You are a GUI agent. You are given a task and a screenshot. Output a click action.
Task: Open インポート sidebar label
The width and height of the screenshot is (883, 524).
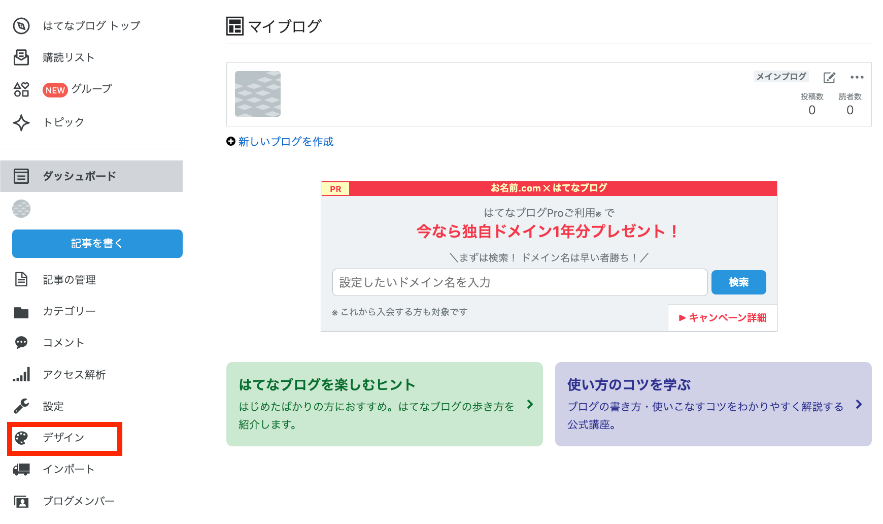tap(69, 469)
